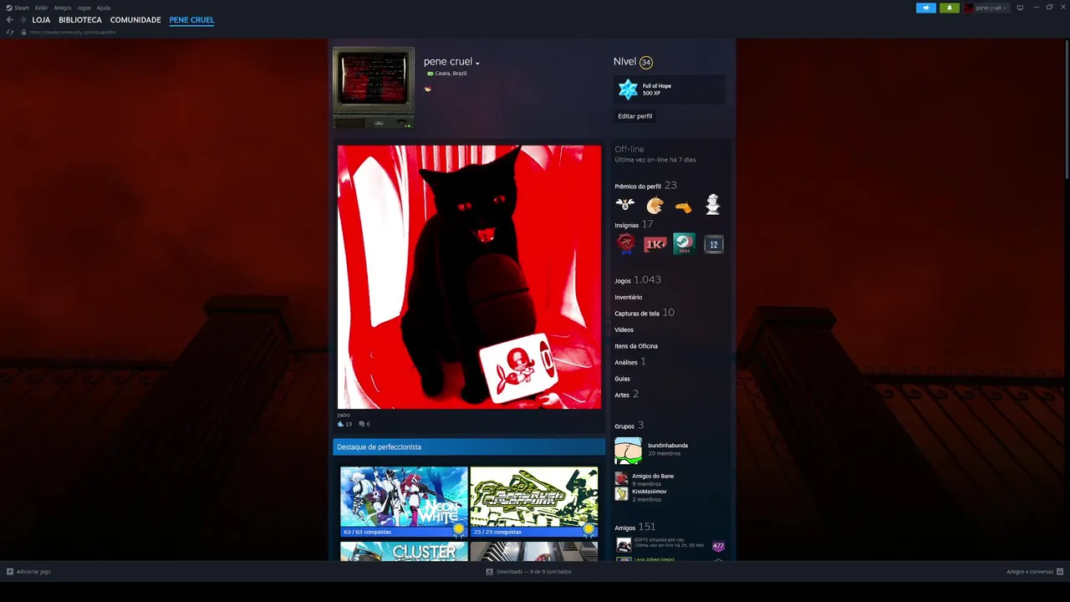Click the purple 477 friend level badge
This screenshot has height=602, width=1070.
pyautogui.click(x=718, y=546)
